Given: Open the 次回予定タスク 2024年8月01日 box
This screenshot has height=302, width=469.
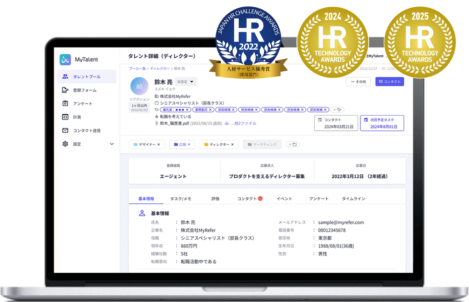Looking at the screenshot, I should 382,123.
